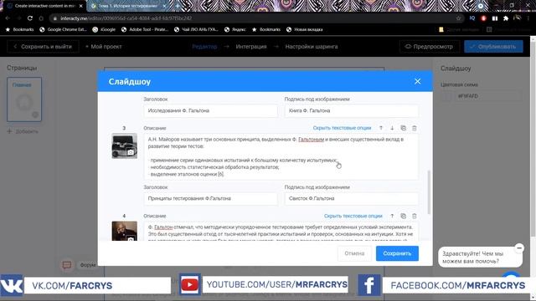The height and width of the screenshot is (301, 536).
Task: Open Настройки шаринга step
Action: coord(312,47)
